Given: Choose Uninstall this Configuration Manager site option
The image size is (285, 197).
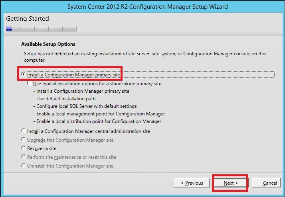Looking at the screenshot, I should tap(24, 166).
